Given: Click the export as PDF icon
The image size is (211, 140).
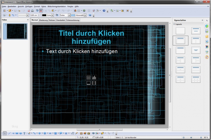Looking at the screenshot, I should (29, 11).
